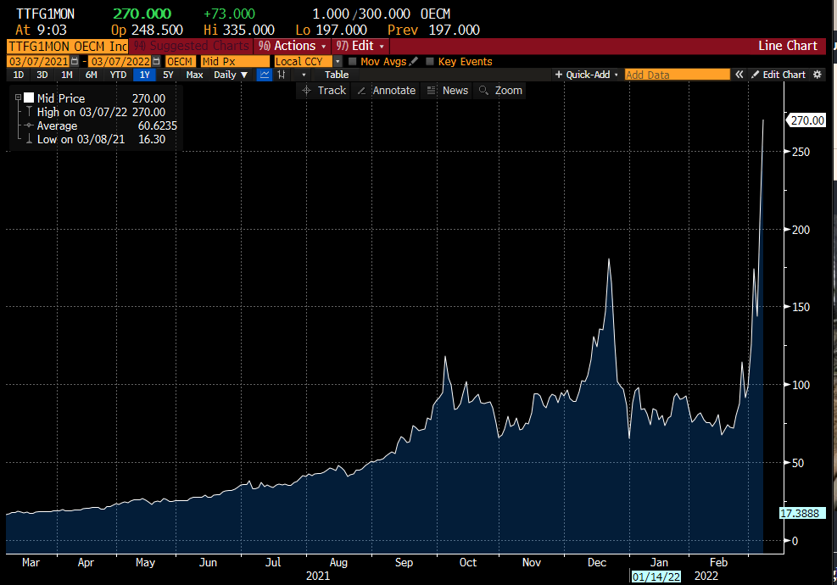Image resolution: width=837 pixels, height=585 pixels.
Task: Click the Line Chart title text
Action: coord(787,46)
